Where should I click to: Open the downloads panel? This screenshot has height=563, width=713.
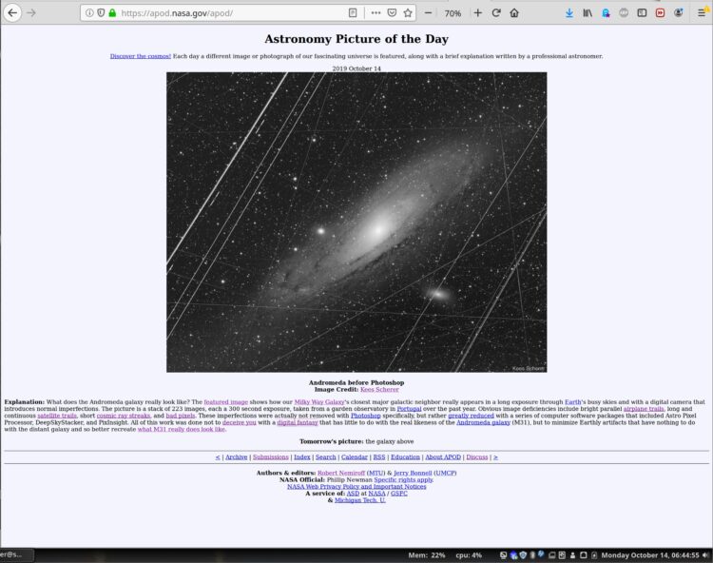click(568, 13)
